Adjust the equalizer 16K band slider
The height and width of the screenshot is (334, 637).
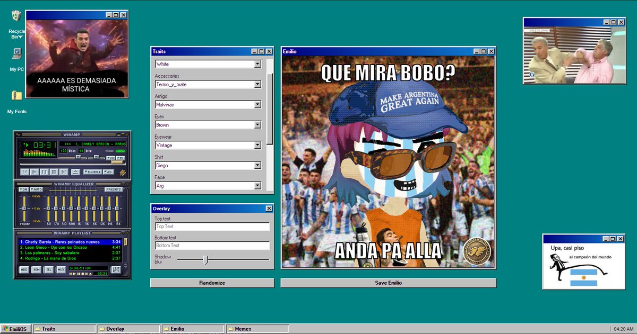[117, 209]
